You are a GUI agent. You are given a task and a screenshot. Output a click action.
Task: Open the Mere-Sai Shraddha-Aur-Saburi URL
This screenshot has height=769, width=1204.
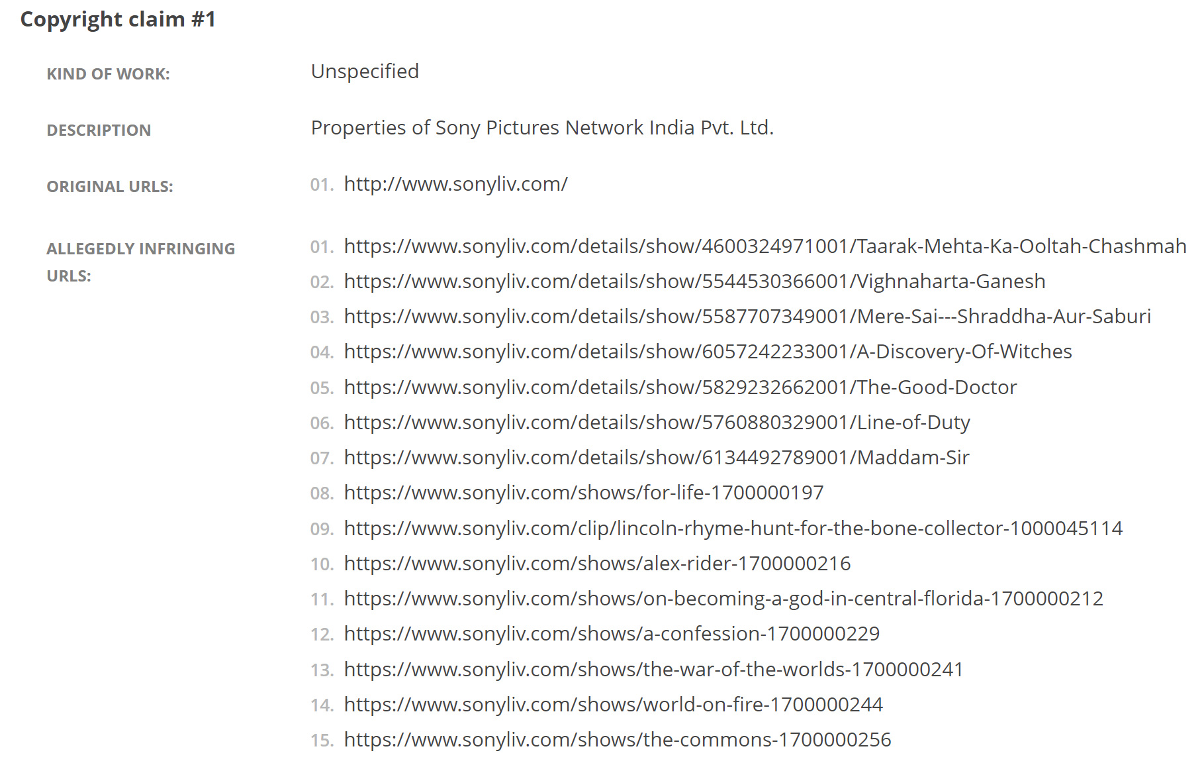click(747, 317)
